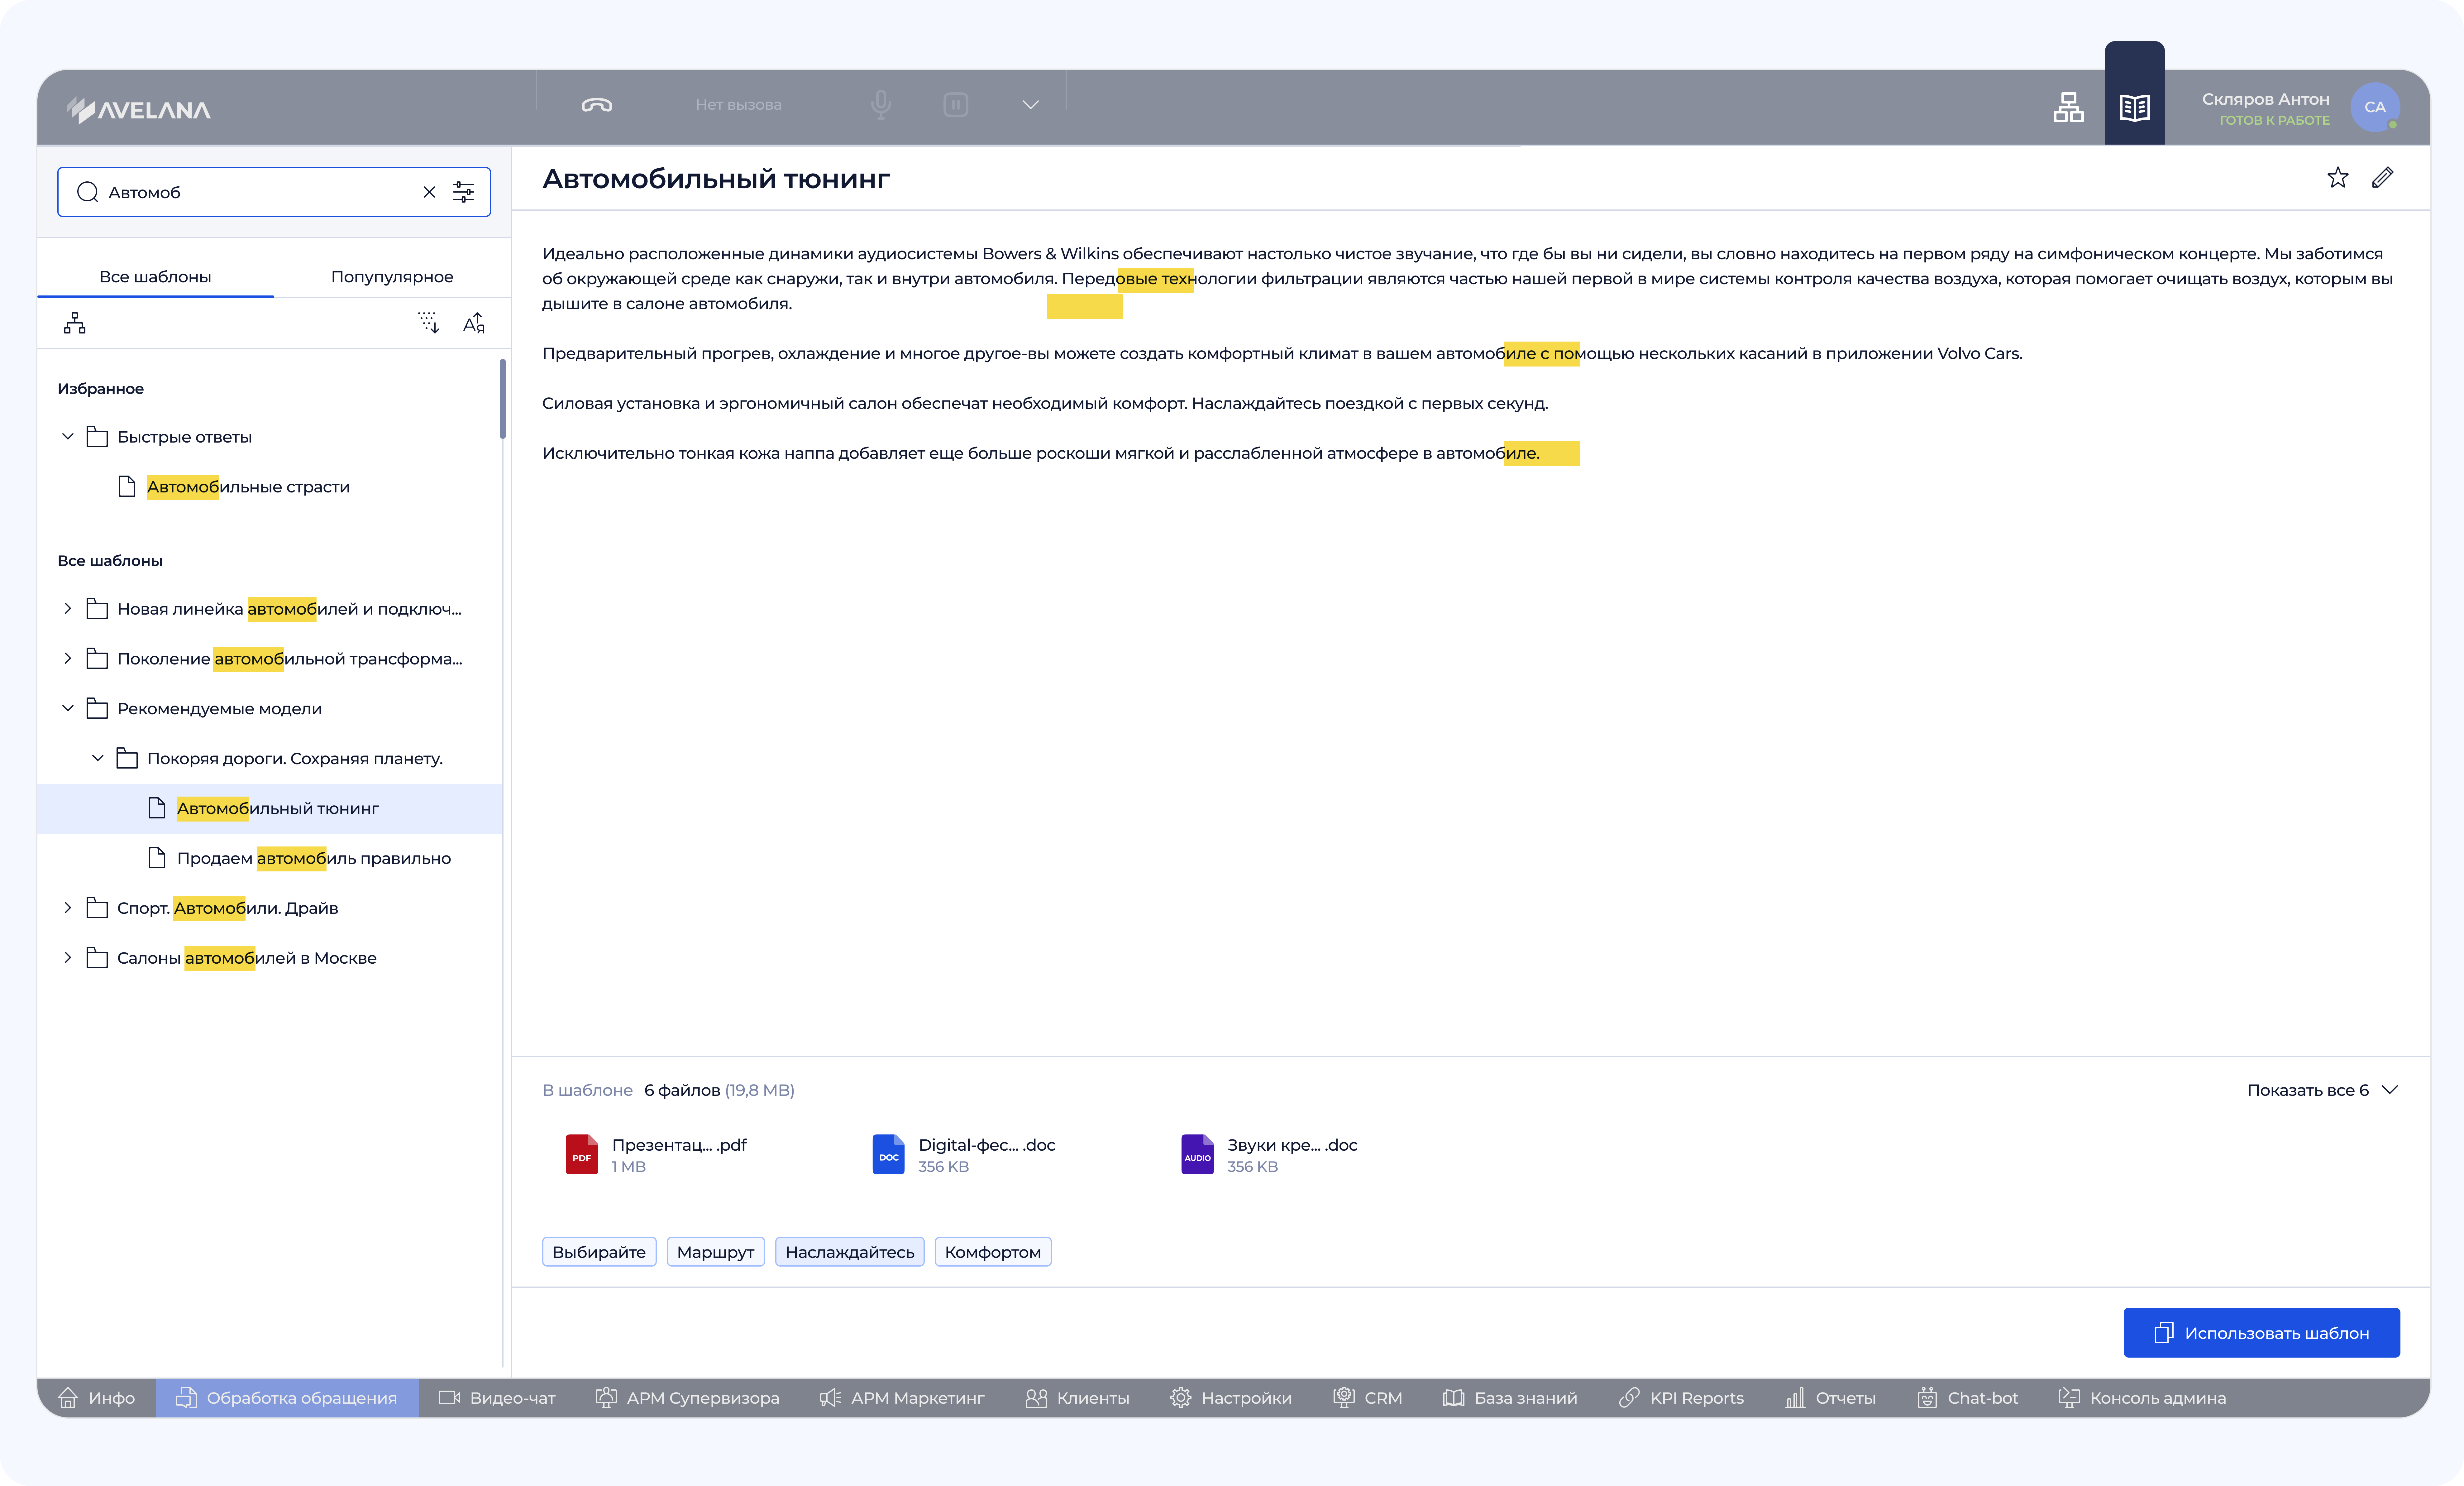
Task: Open Консоль админа bottom tab
Action: [2142, 1398]
